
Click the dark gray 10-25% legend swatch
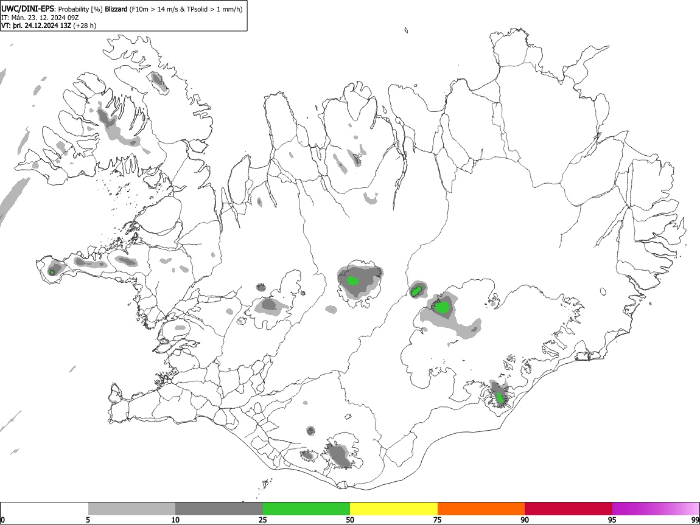tap(219, 509)
